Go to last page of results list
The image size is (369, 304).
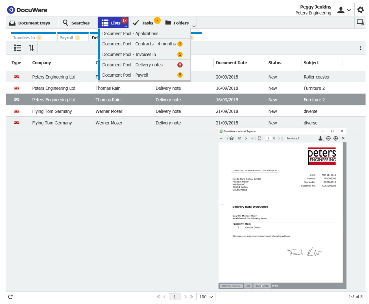[x=191, y=297]
